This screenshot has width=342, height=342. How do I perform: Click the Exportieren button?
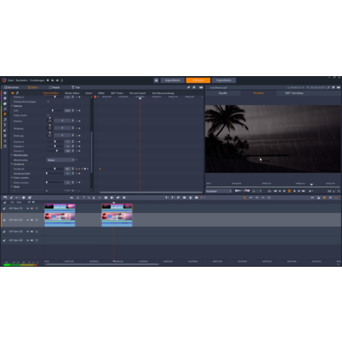224,80
